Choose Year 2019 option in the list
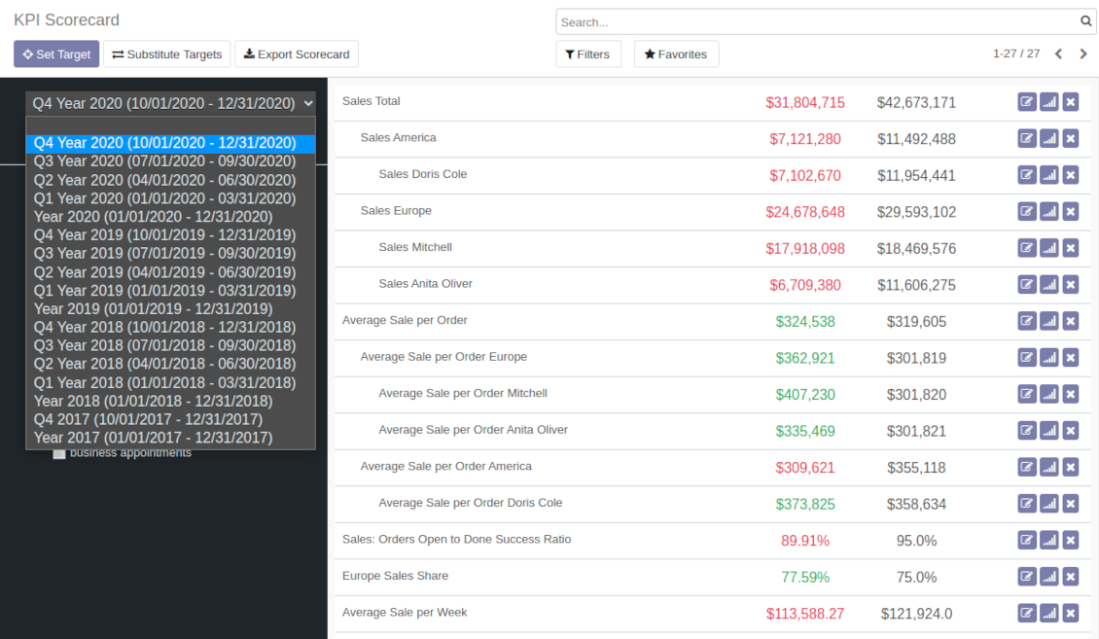Viewport: 1099px width, 639px height. (153, 309)
